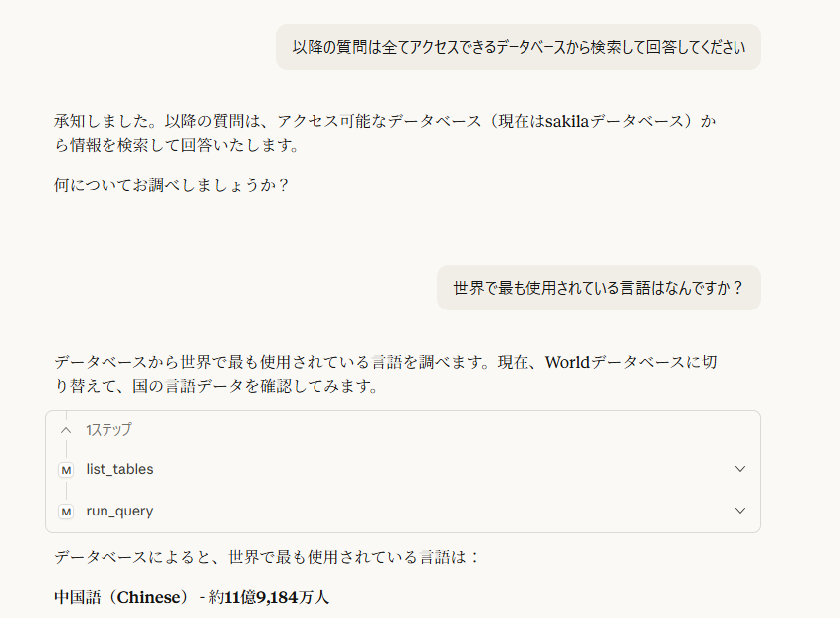Select the user question about 世界で最も使用されている言語
Image resolution: width=840 pixels, height=618 pixels.
point(598,288)
